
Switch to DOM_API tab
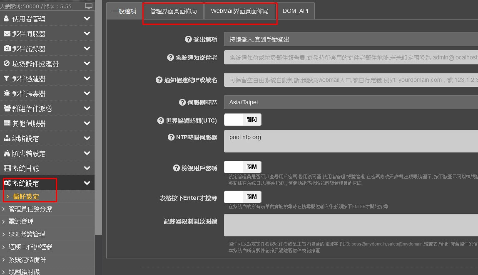(295, 11)
